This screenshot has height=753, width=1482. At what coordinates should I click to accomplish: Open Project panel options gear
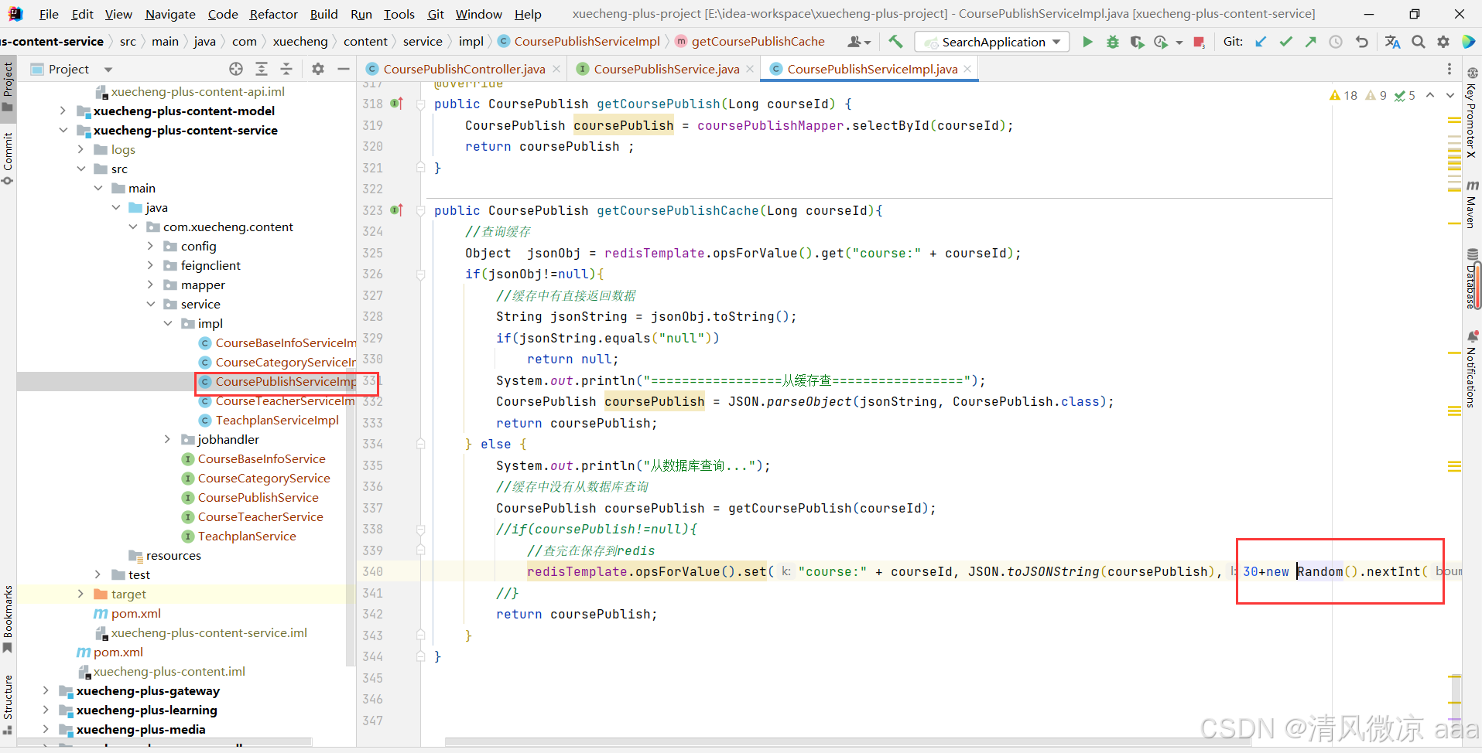[x=318, y=69]
